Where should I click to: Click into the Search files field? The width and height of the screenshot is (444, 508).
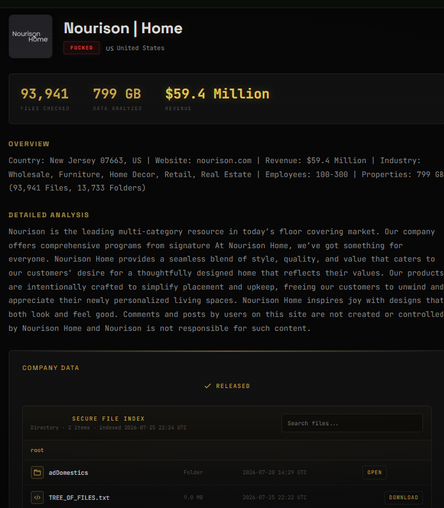point(352,423)
